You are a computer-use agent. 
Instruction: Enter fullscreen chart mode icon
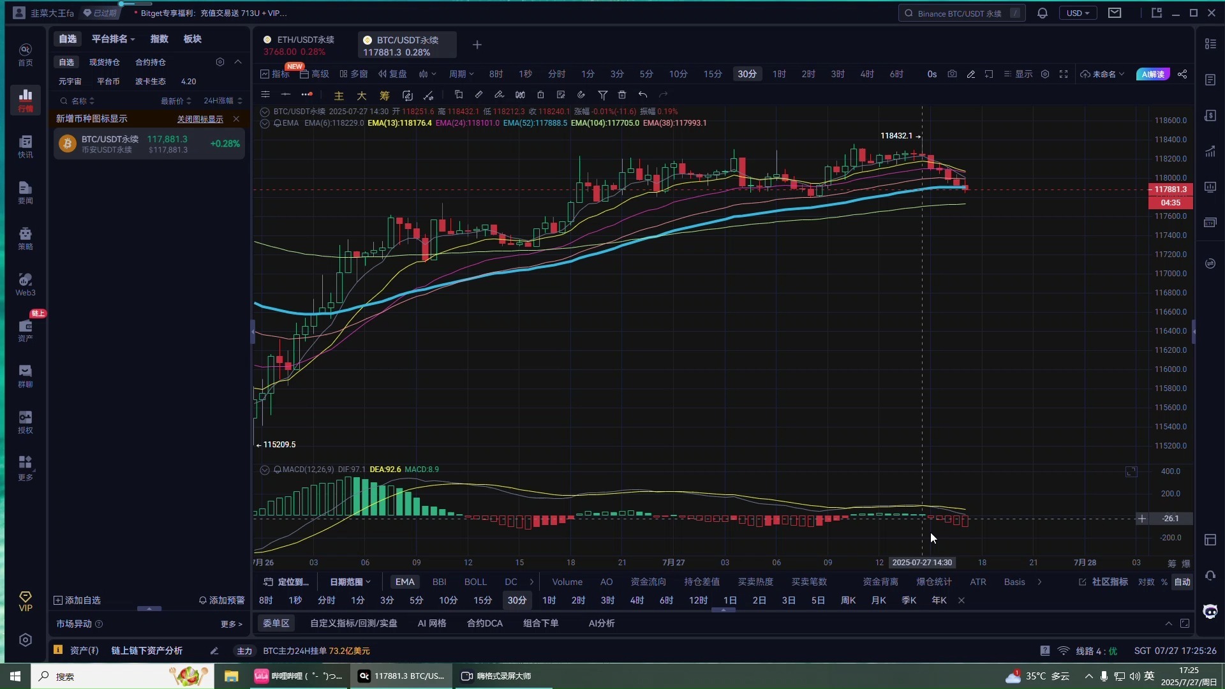(1064, 74)
